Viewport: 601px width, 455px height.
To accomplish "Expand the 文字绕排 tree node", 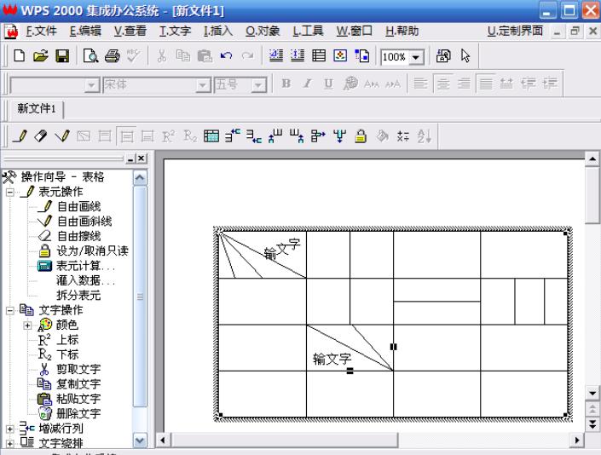I will [x=10, y=444].
